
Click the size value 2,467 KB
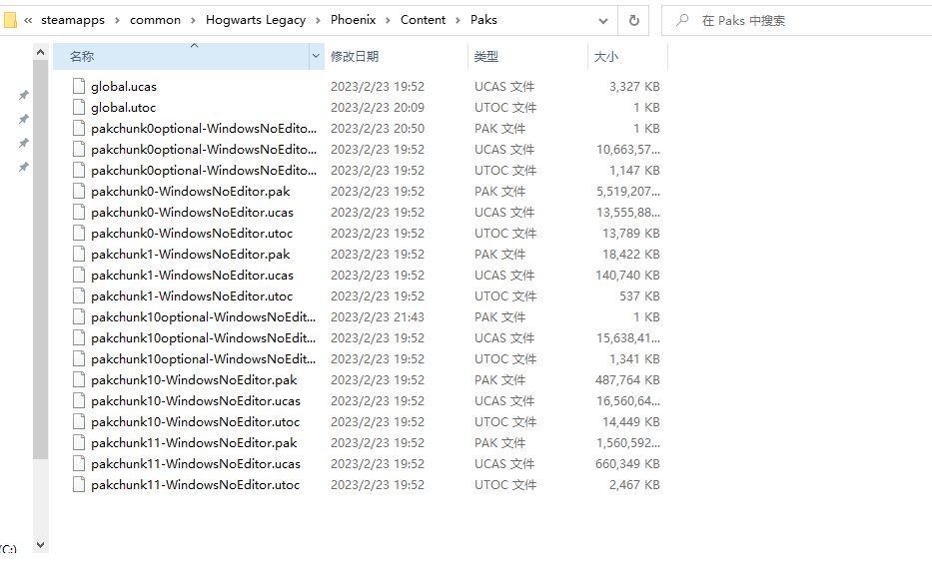[634, 485]
